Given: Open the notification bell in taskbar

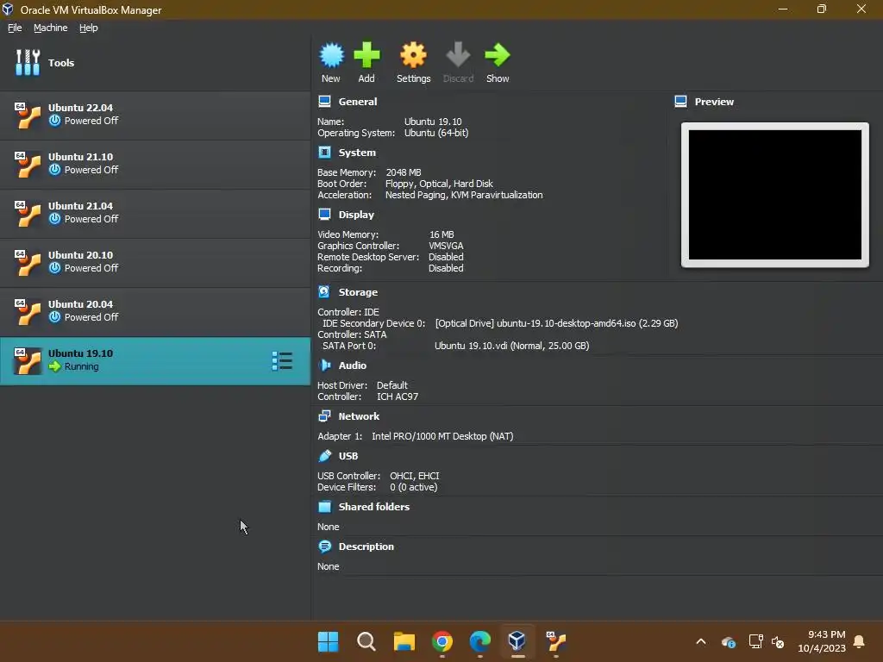Looking at the screenshot, I should (x=860, y=641).
